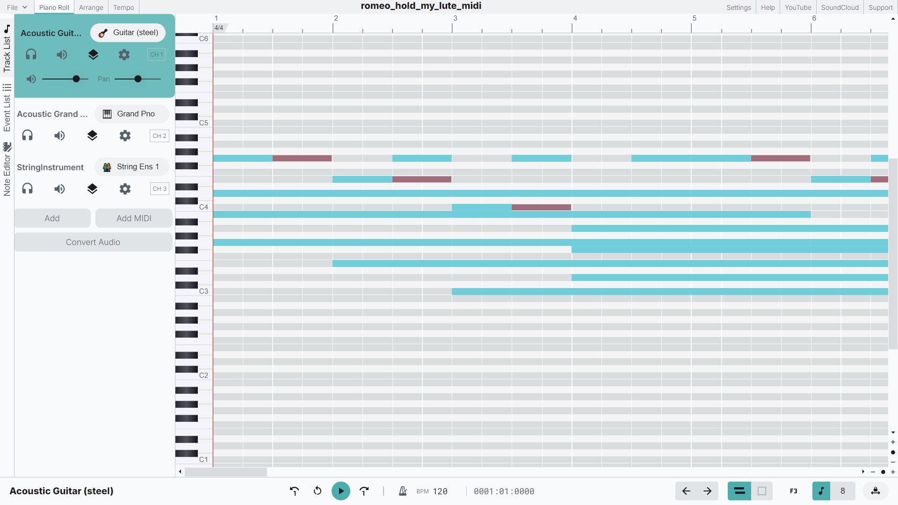Click the redo arrow in transport bar

[x=364, y=491]
